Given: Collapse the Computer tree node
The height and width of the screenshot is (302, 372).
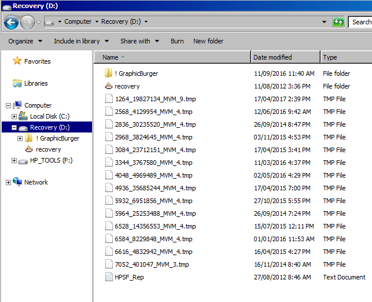Looking at the screenshot, I should tap(8, 105).
